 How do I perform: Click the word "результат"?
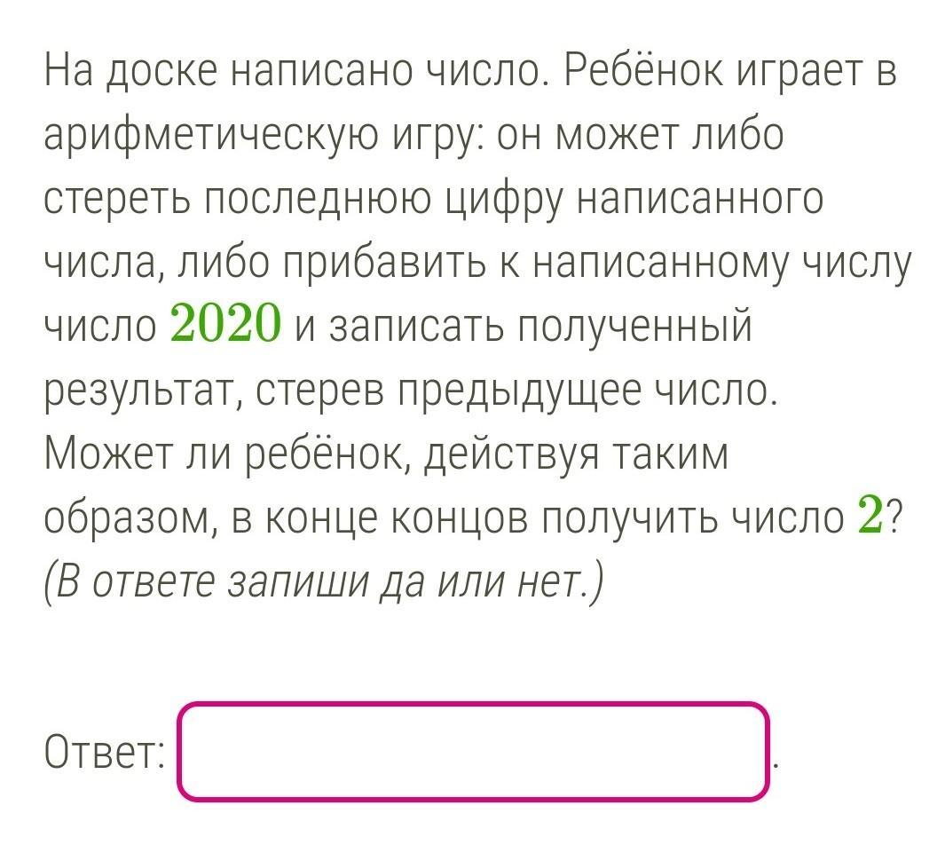[x=142, y=392]
